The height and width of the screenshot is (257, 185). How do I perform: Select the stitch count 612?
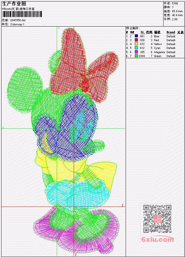(142, 48)
